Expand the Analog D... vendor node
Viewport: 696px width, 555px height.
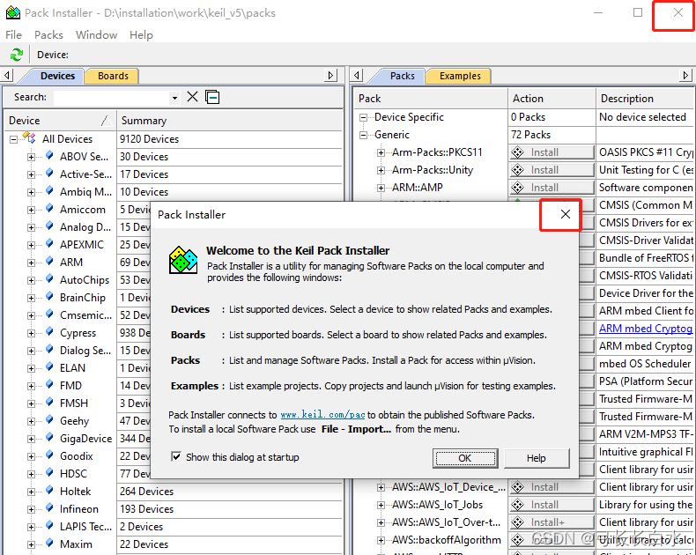[31, 228]
